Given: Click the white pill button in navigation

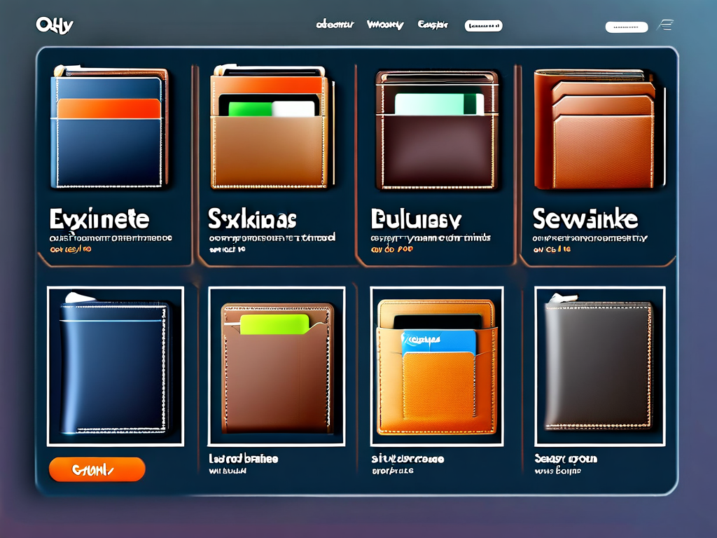Looking at the screenshot, I should coord(483,26).
